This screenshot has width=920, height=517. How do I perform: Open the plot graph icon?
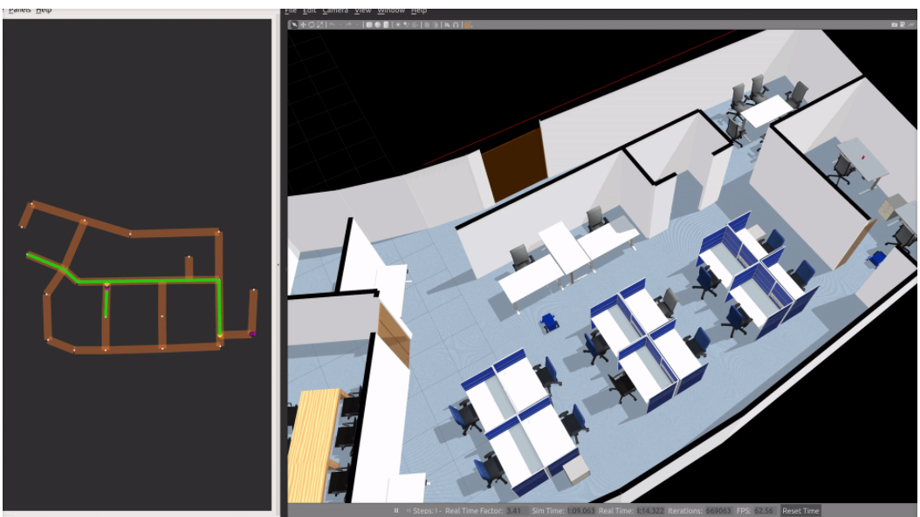pos(911,24)
